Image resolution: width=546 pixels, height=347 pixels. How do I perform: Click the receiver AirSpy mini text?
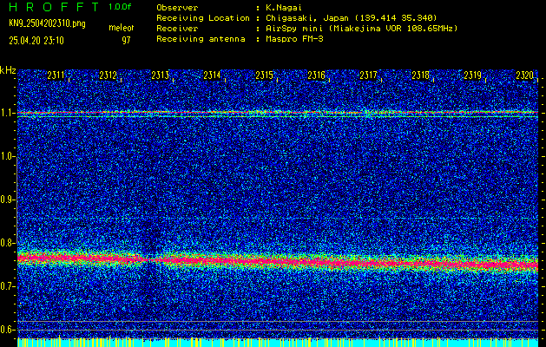361,29
